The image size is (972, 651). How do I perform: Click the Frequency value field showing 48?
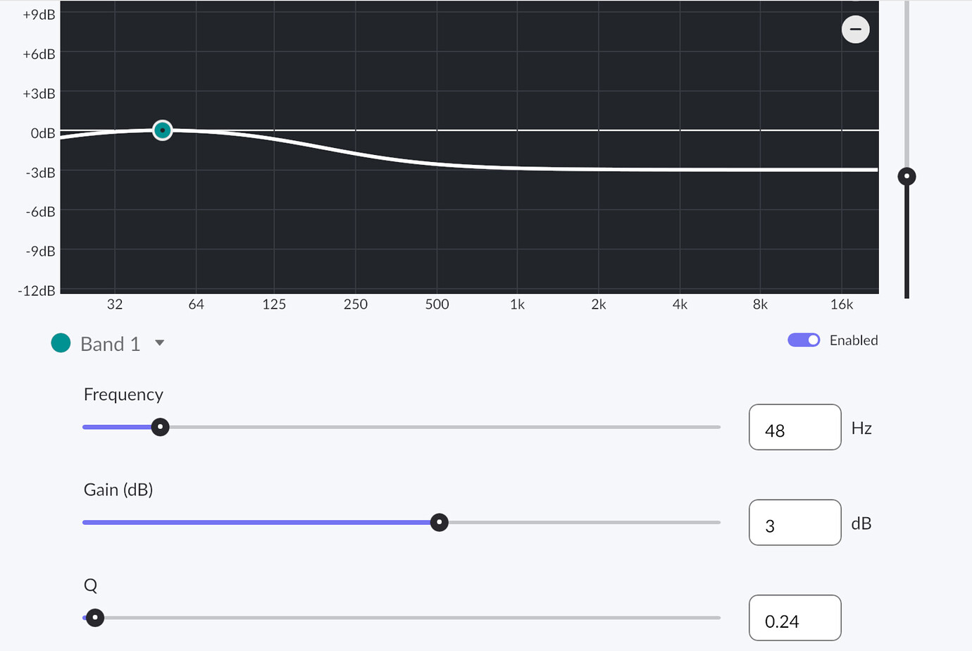pos(795,427)
